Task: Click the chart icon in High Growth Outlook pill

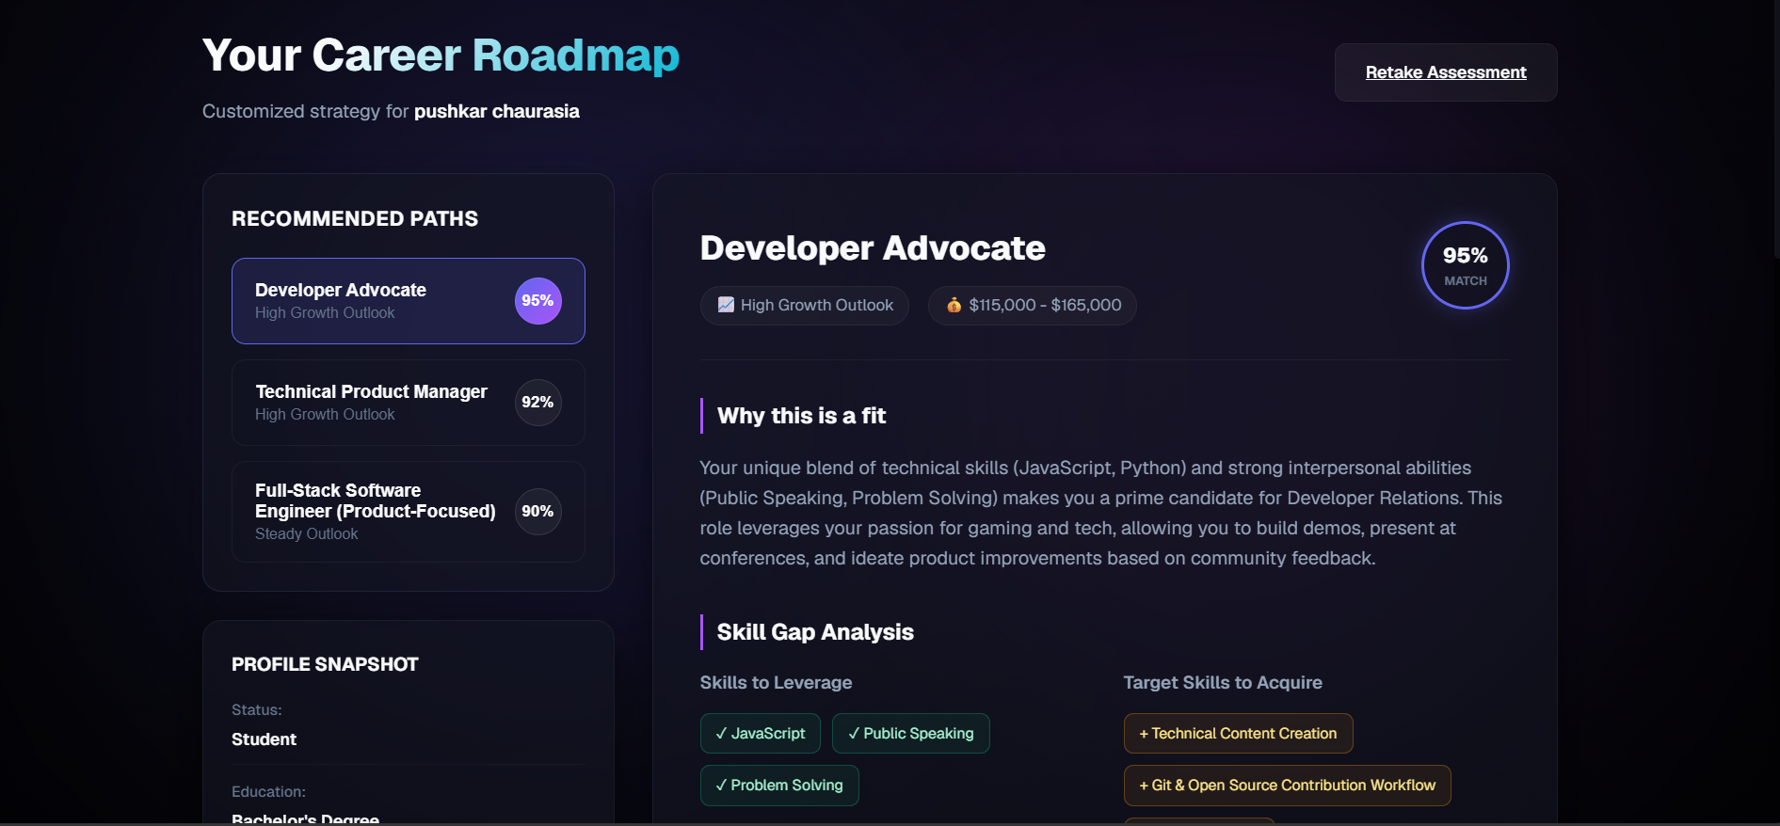Action: coord(726,305)
